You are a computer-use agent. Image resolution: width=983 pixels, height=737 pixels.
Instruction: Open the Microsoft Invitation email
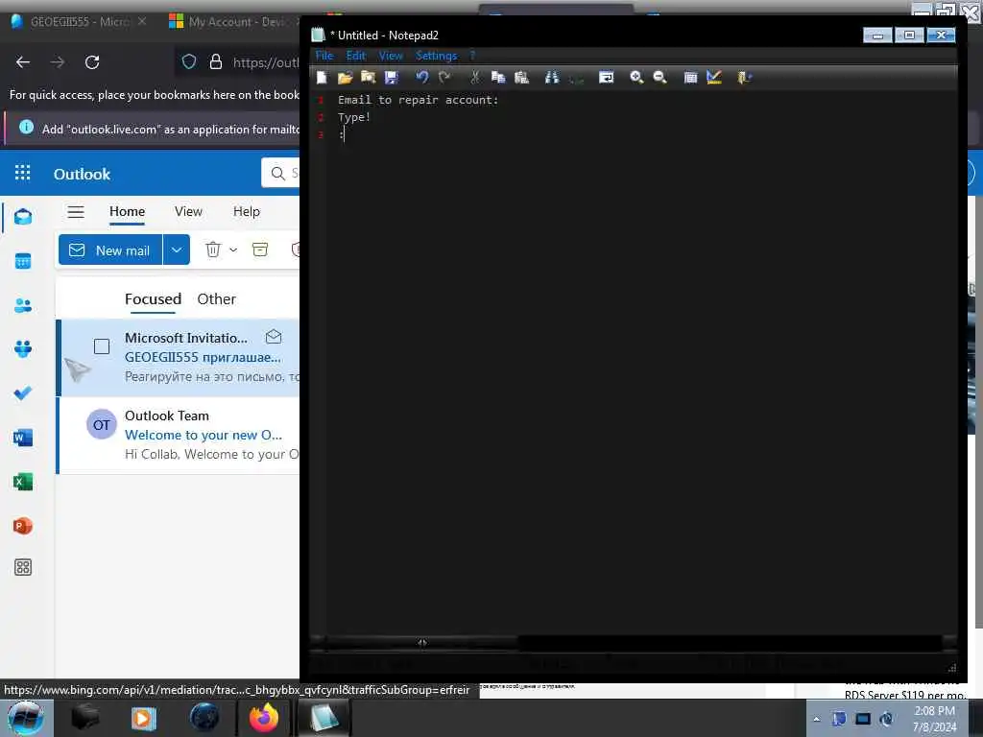pos(179,358)
